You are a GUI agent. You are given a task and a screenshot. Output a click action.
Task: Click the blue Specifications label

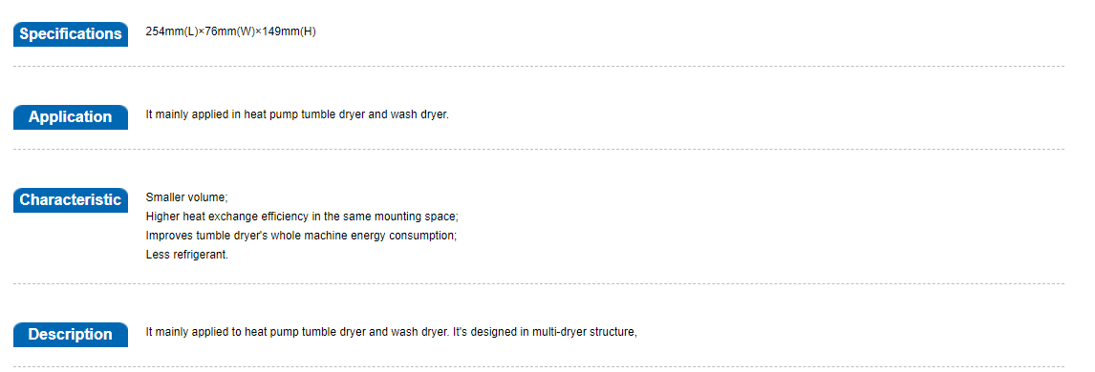click(x=71, y=34)
